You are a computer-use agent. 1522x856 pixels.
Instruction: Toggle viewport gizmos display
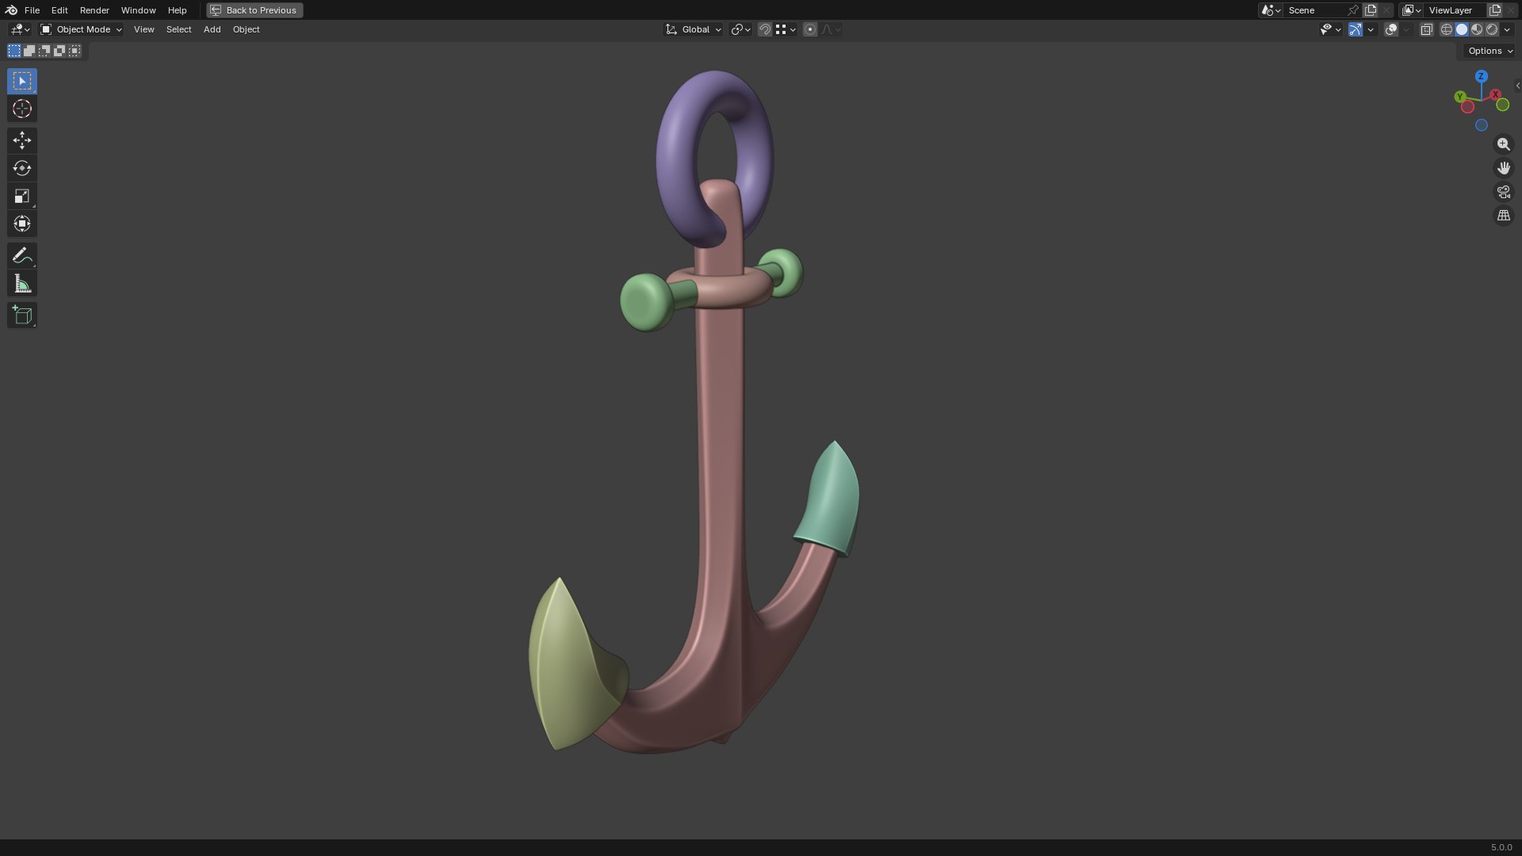(x=1356, y=29)
